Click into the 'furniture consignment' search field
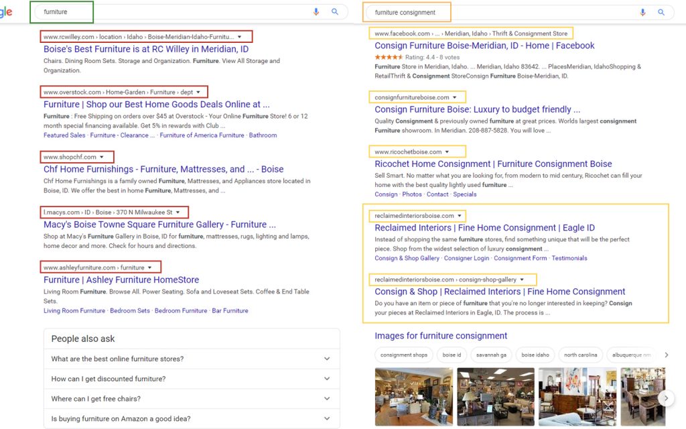The image size is (686, 429). (x=405, y=11)
